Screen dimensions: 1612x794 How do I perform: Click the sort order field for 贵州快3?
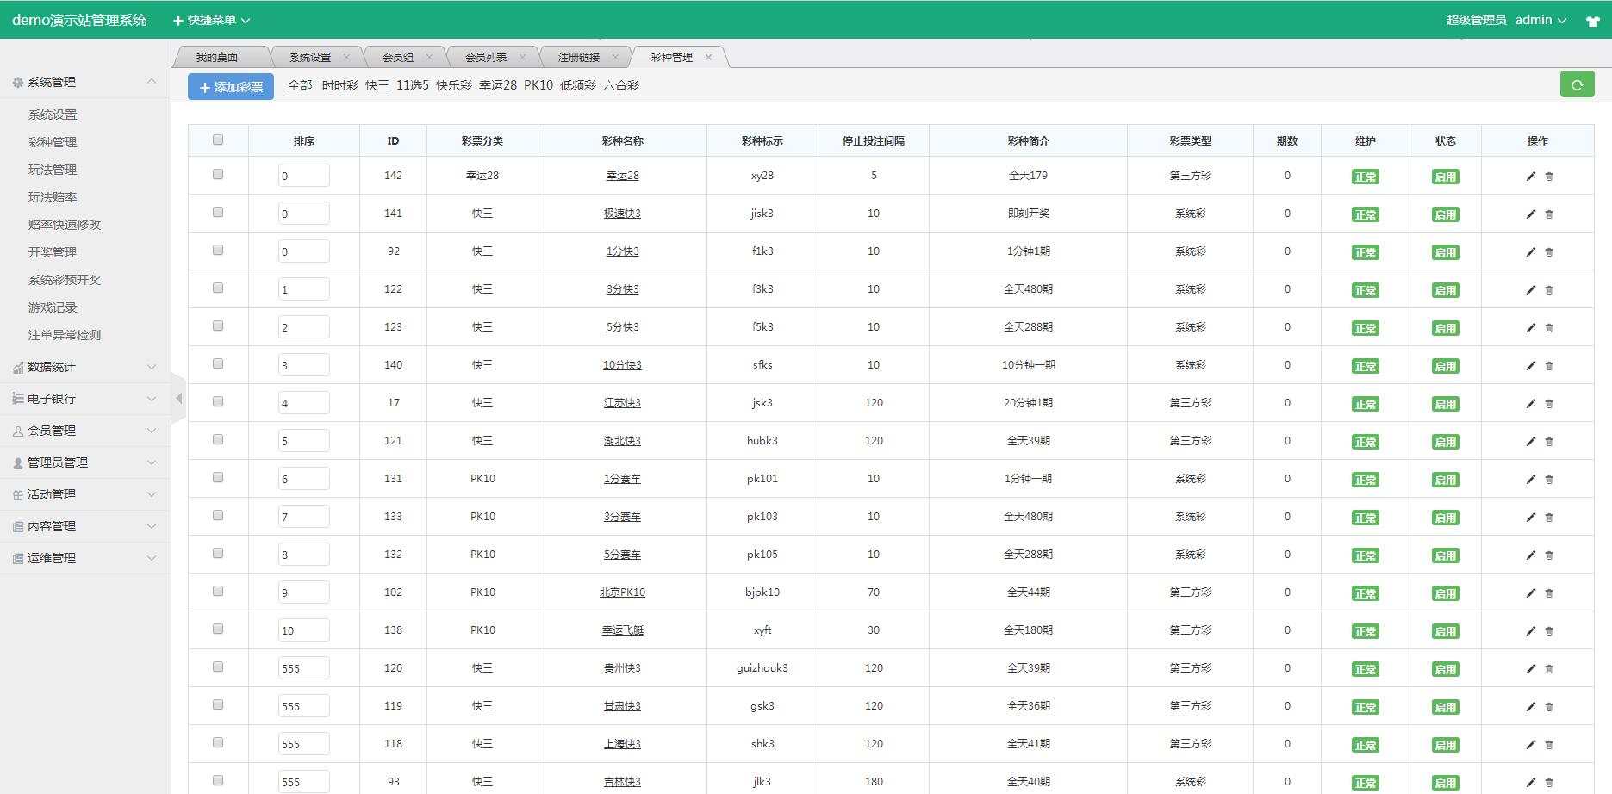(x=303, y=668)
